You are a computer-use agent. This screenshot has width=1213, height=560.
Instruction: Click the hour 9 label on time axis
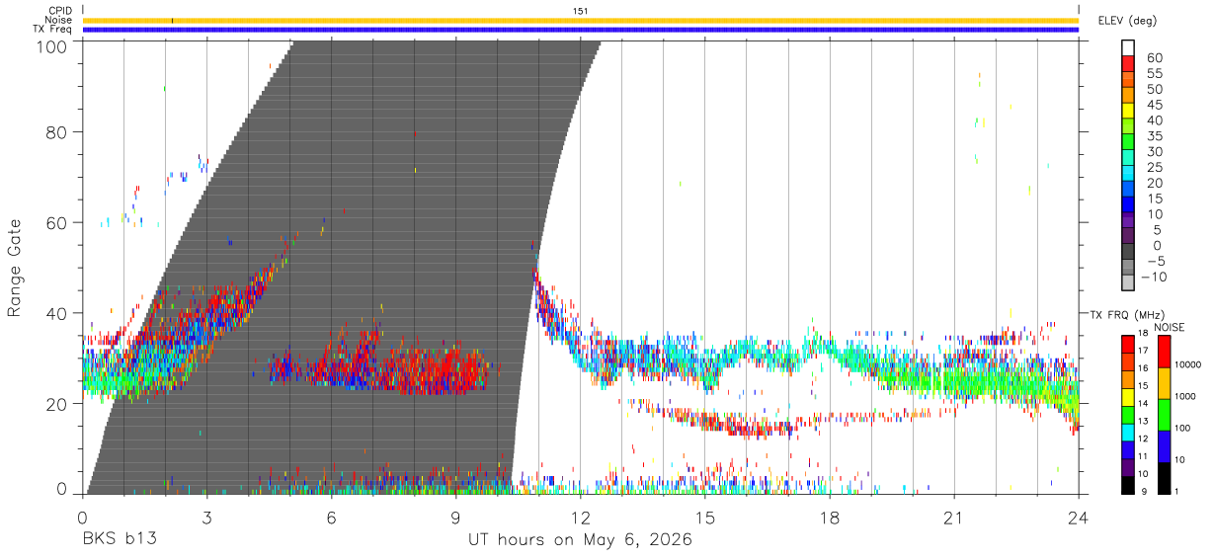click(455, 518)
